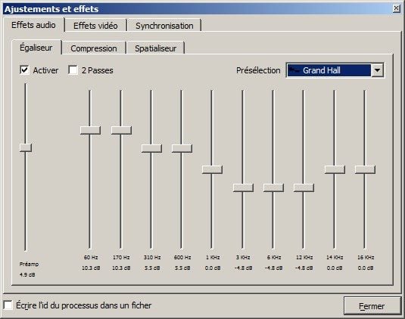Open the Spatialiseur sub-tab
This screenshot has height=319, width=405.
[156, 48]
